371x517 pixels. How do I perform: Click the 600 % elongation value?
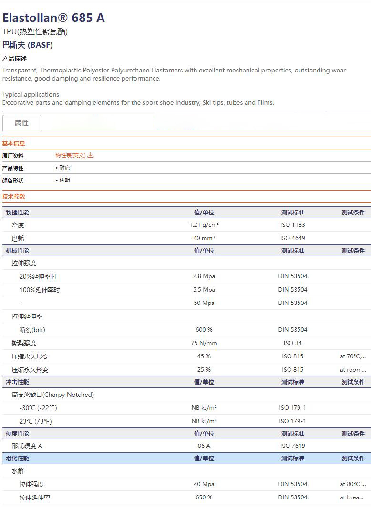click(x=204, y=330)
